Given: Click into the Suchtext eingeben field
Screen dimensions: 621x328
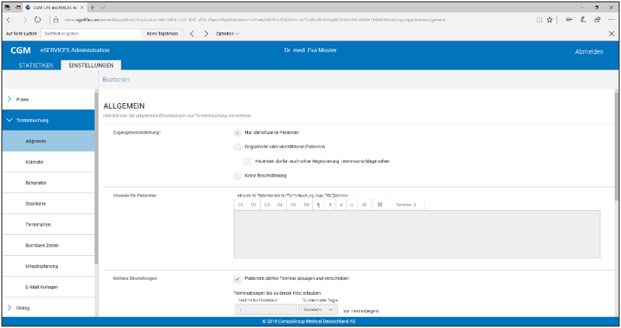Looking at the screenshot, I should tap(91, 33).
